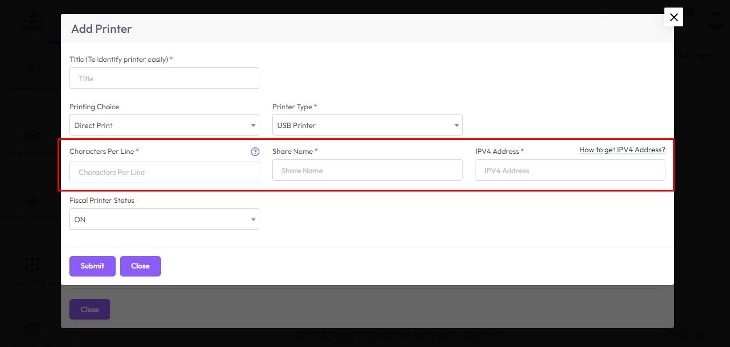Click the user avatar in the background header

point(716,19)
